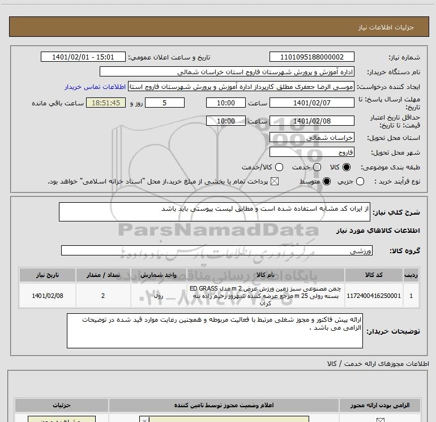Click the تاریخ نیاز column header
This screenshot has height=422, width=436.
point(47,275)
